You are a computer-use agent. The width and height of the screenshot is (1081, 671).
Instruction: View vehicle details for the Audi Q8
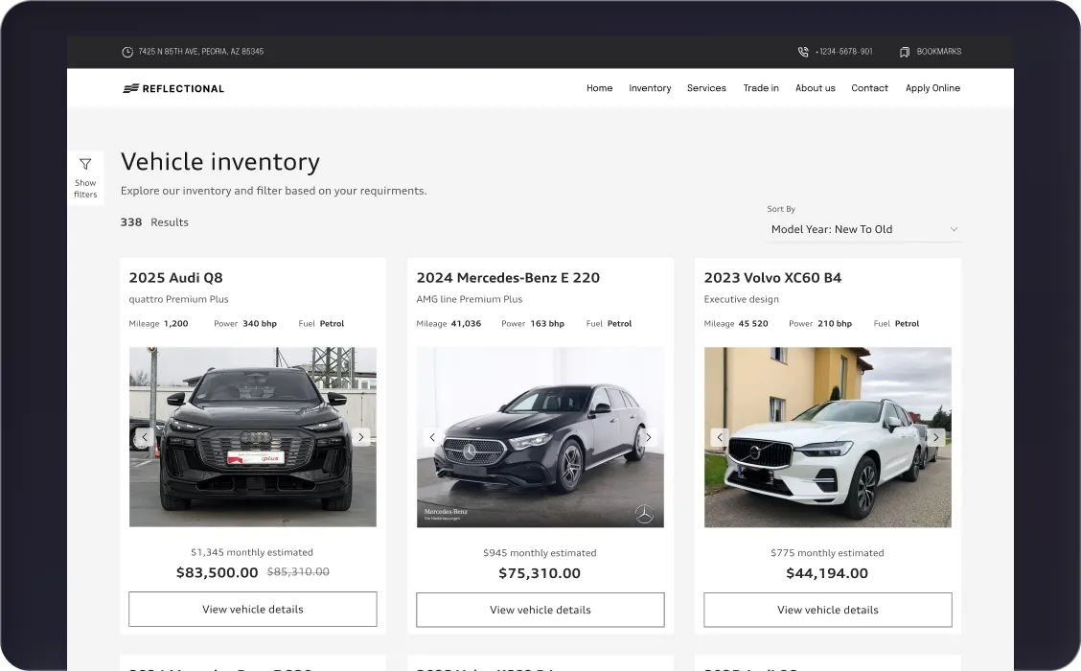(x=252, y=609)
